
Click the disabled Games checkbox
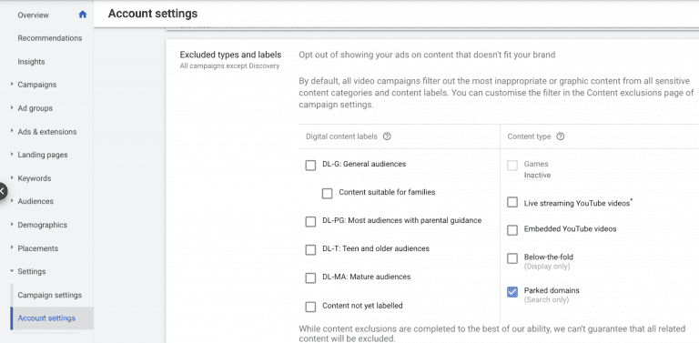(x=512, y=166)
